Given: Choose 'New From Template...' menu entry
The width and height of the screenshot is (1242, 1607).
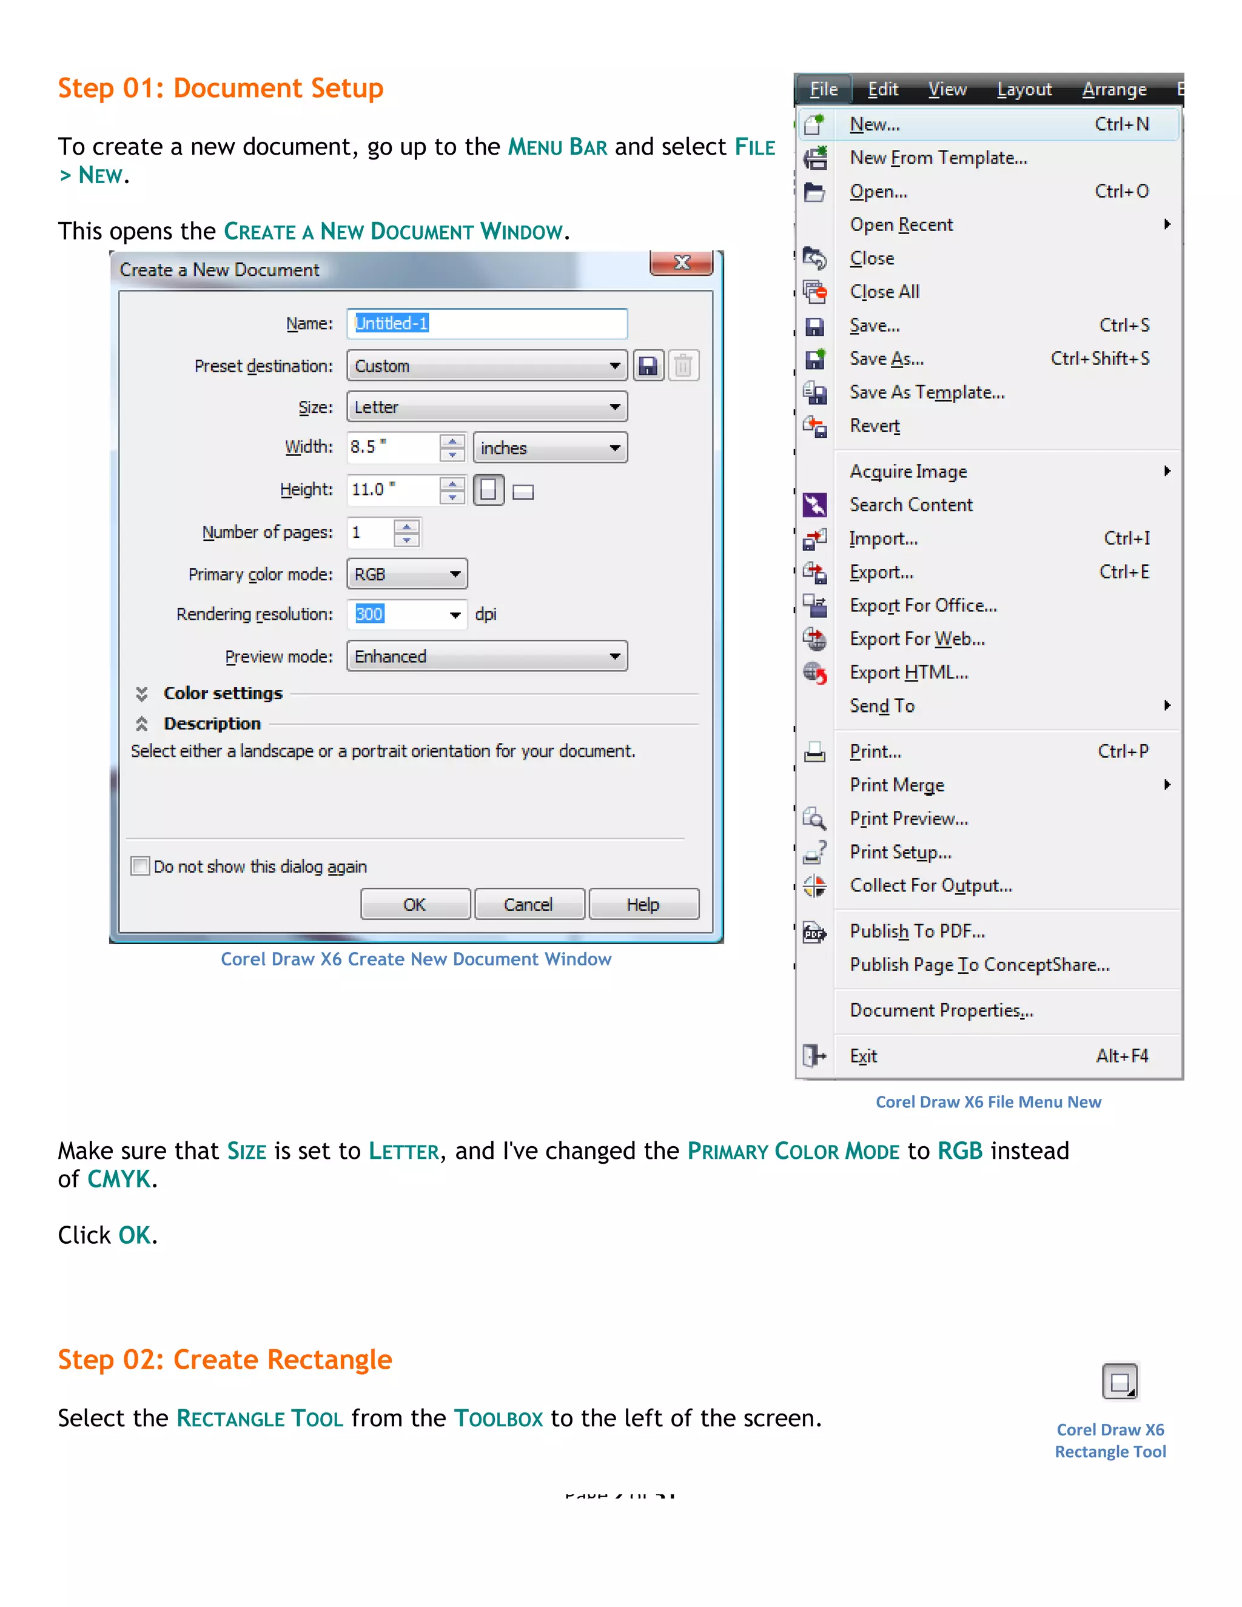Looking at the screenshot, I should pos(938,158).
